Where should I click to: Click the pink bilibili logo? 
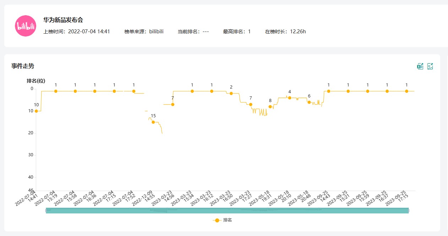coord(26,26)
